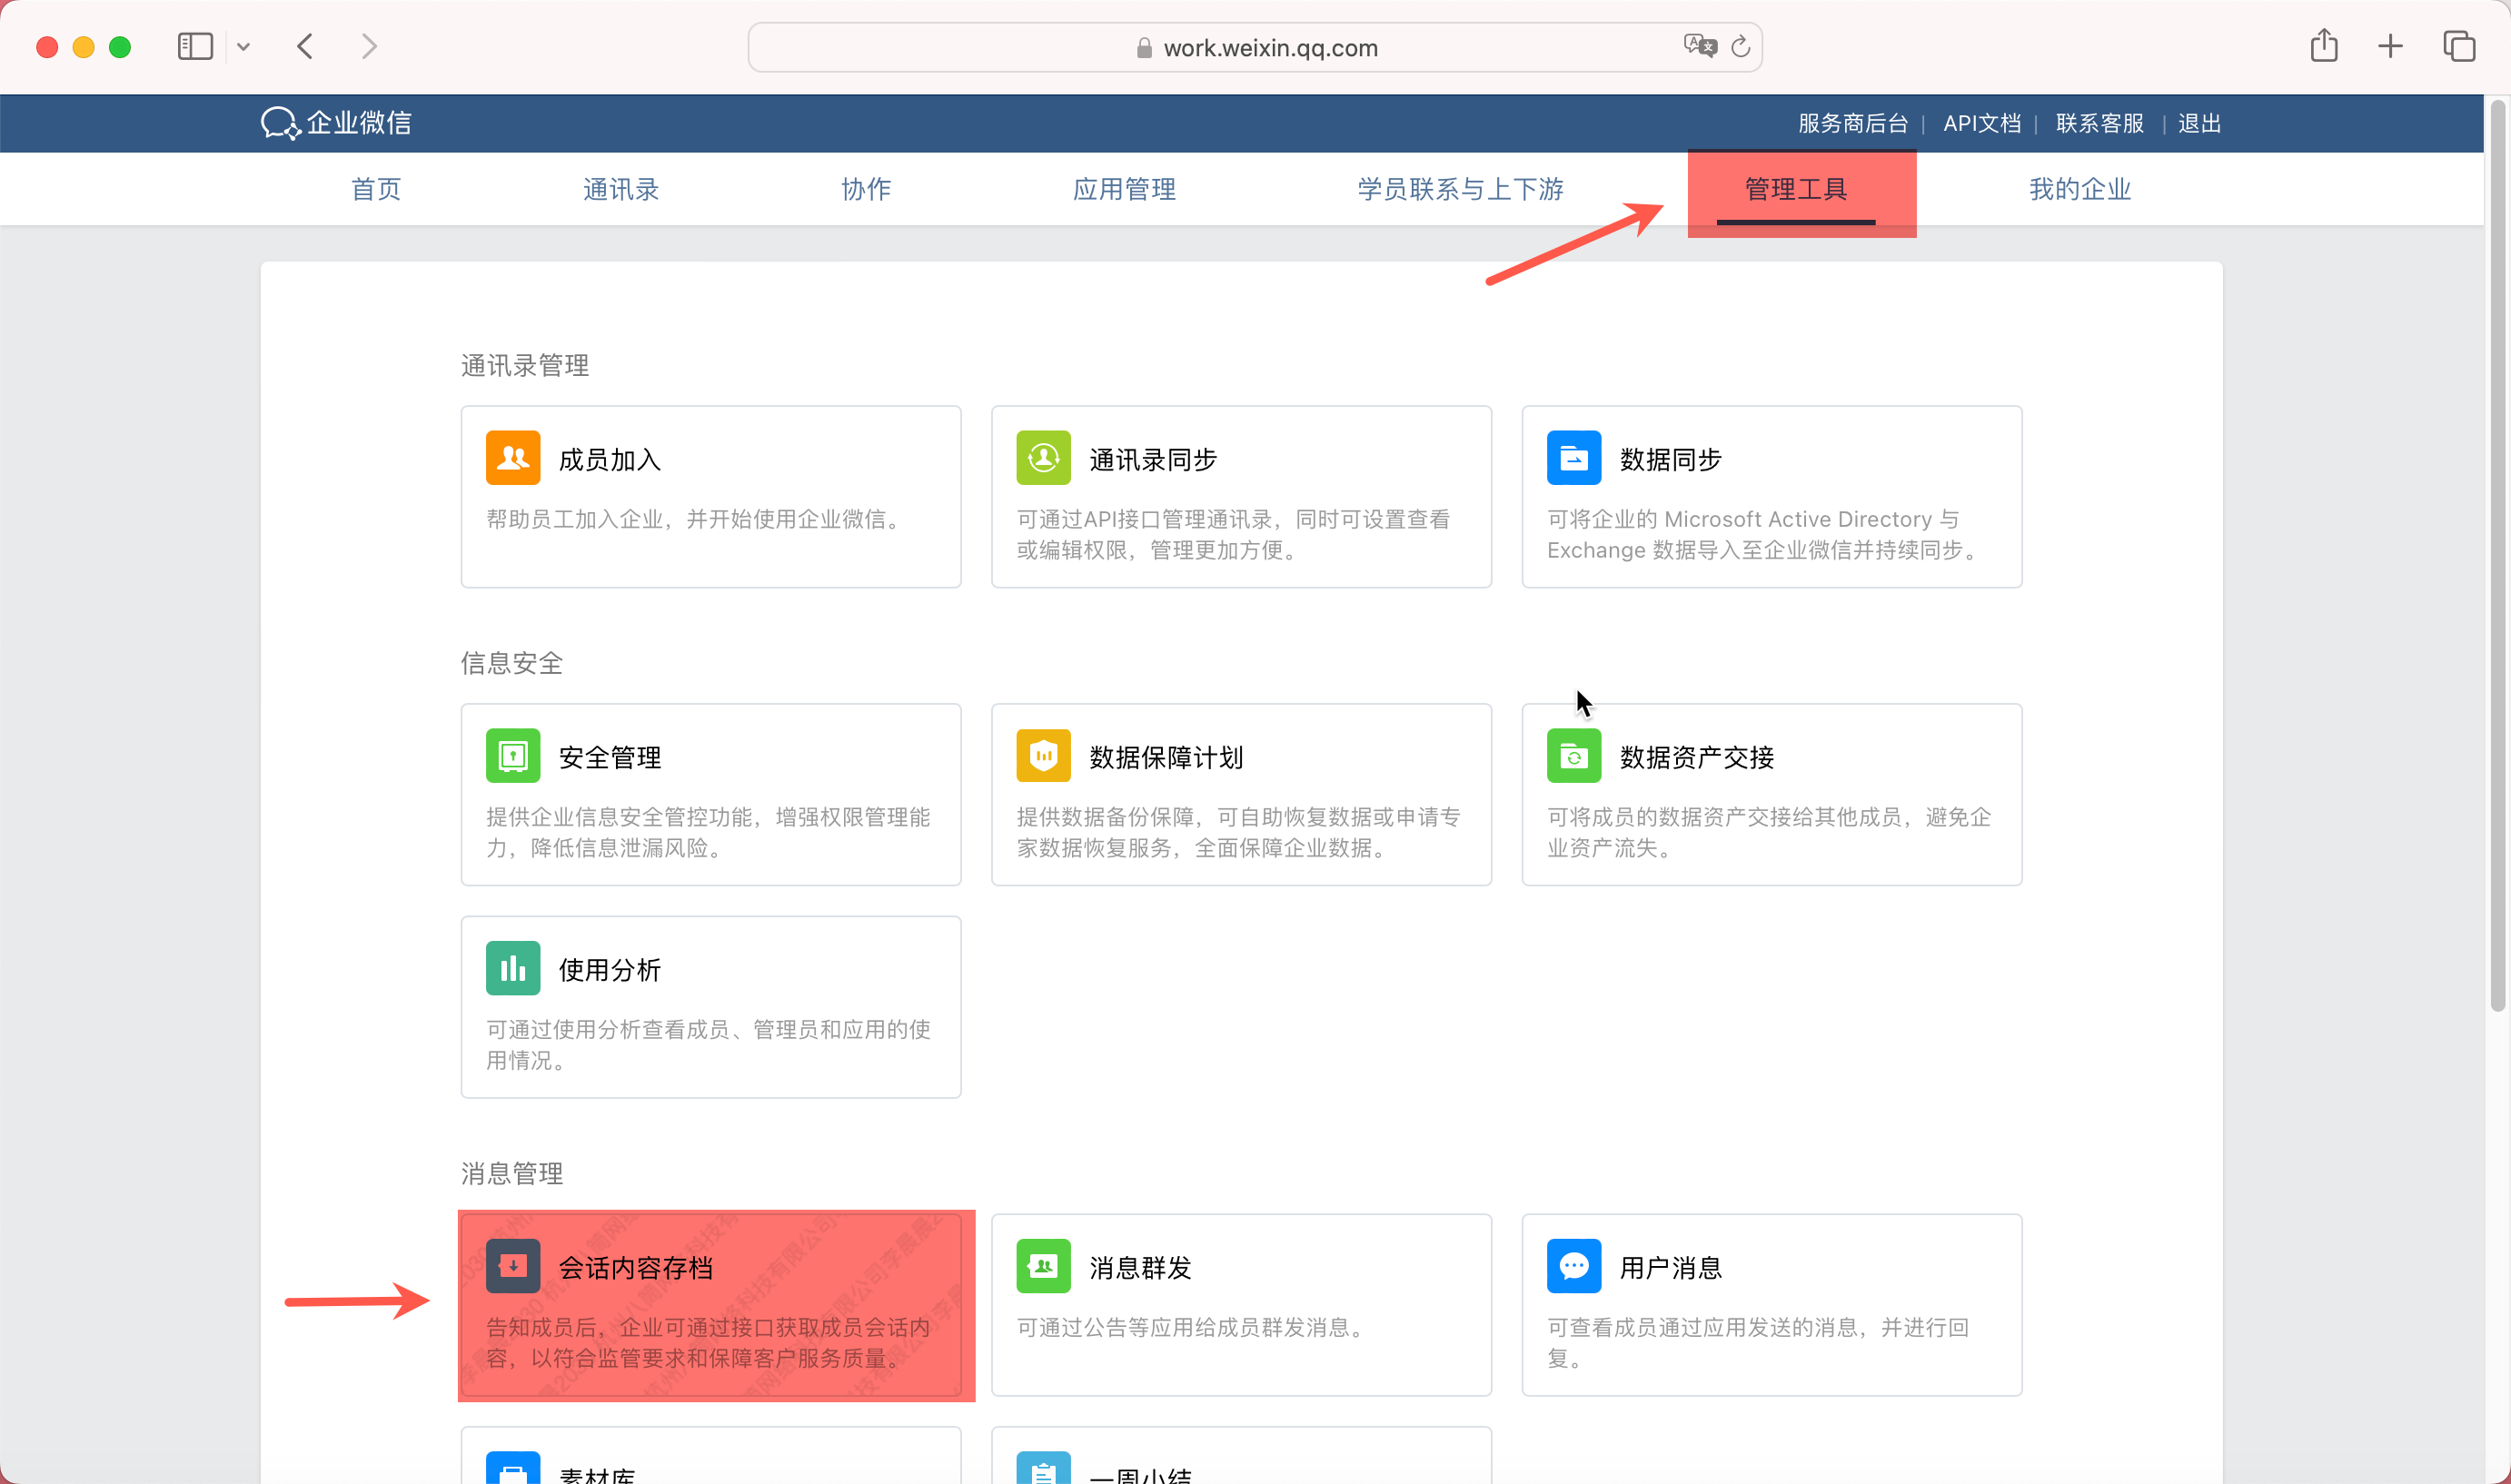Image resolution: width=2511 pixels, height=1484 pixels.
Task: Click the 会话内容存档 archive icon
Action: [513, 1266]
